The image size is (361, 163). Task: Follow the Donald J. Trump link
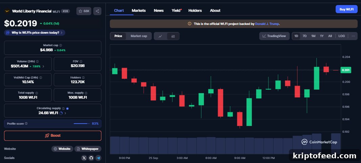pos(267,24)
